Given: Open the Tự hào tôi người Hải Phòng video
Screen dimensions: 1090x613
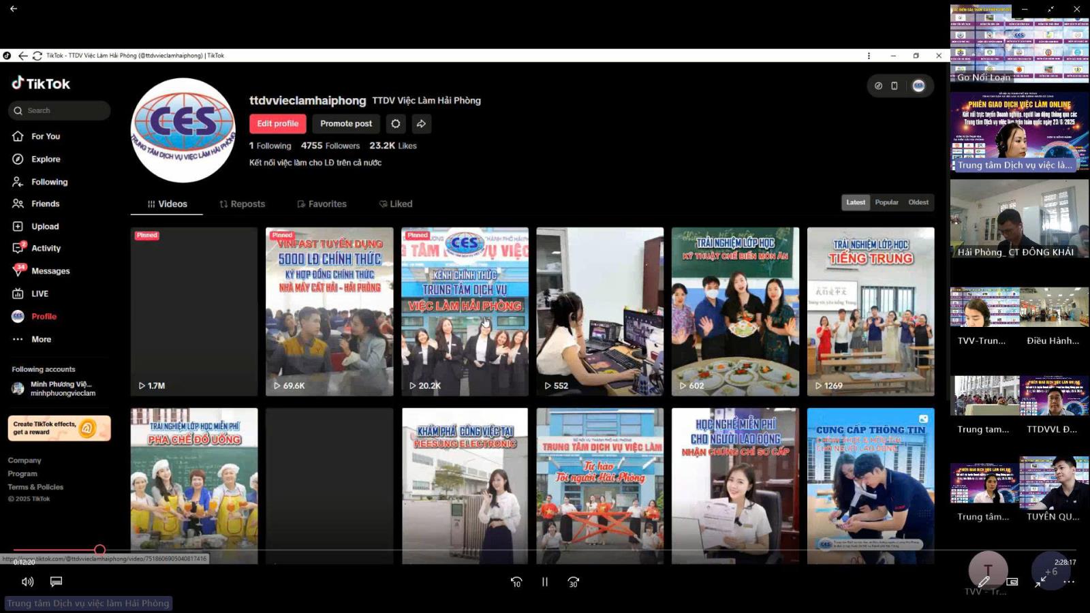Looking at the screenshot, I should pos(600,486).
